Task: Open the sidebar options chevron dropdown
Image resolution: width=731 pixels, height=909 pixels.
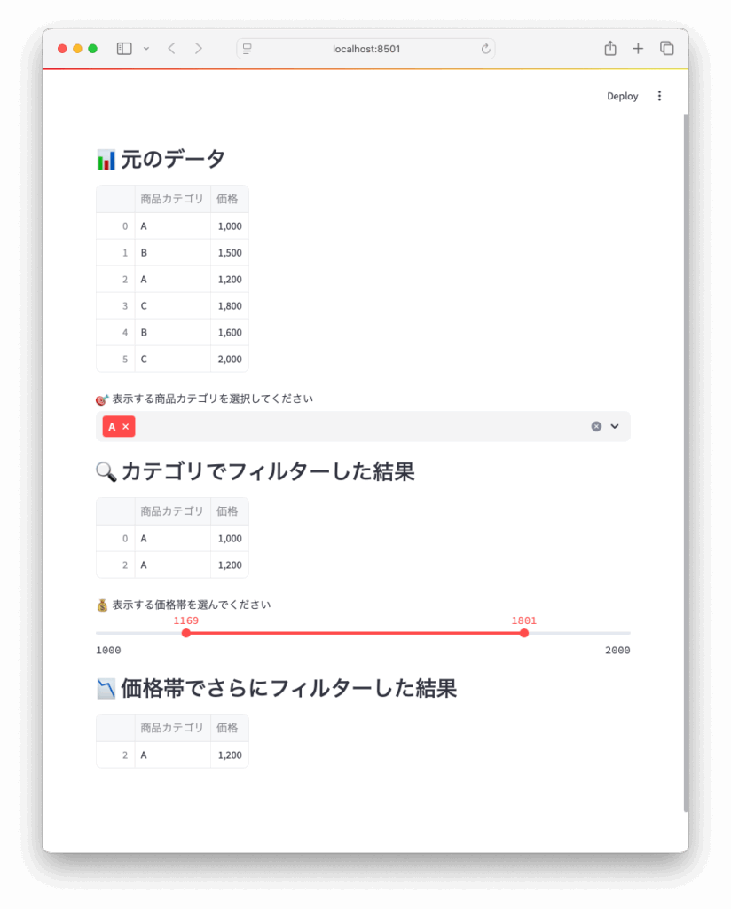Action: click(x=146, y=49)
